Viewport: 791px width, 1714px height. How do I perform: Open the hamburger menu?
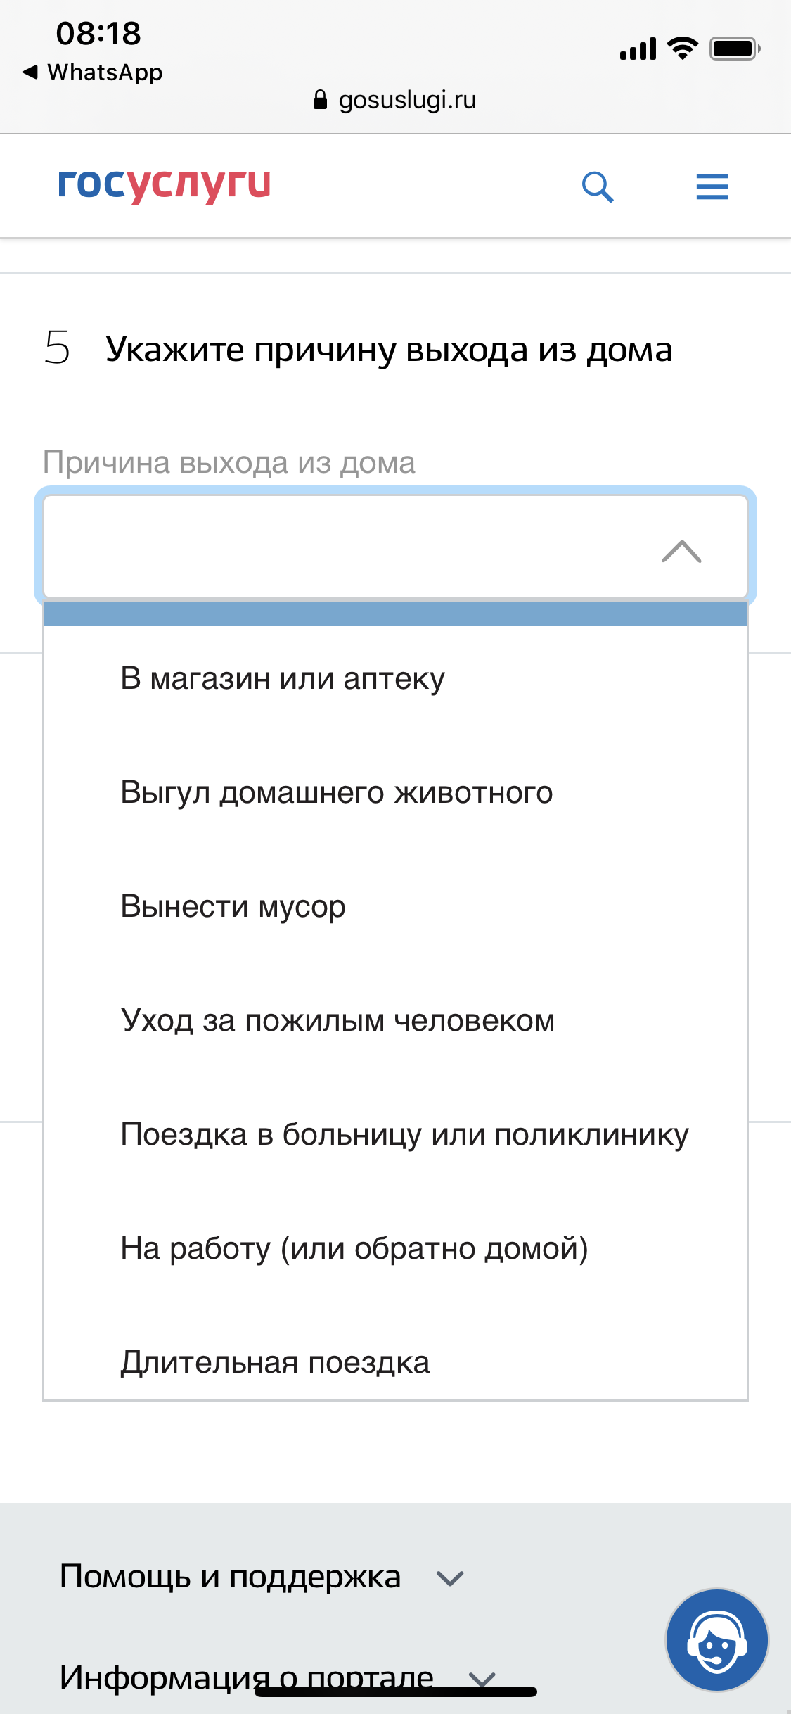click(x=712, y=187)
